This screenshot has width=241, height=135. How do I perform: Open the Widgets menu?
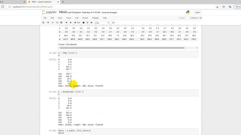95,18
